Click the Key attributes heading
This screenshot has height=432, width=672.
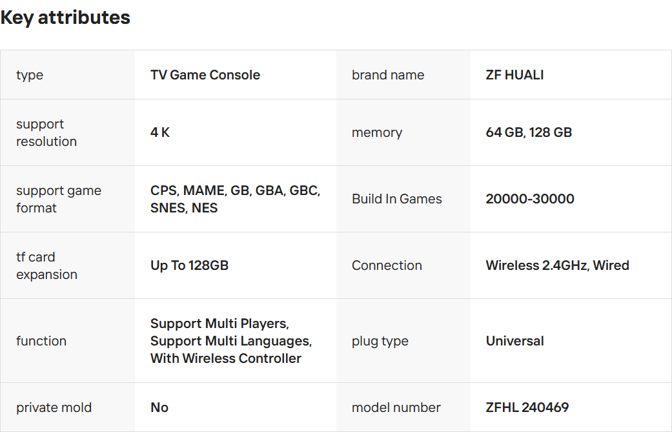(65, 17)
